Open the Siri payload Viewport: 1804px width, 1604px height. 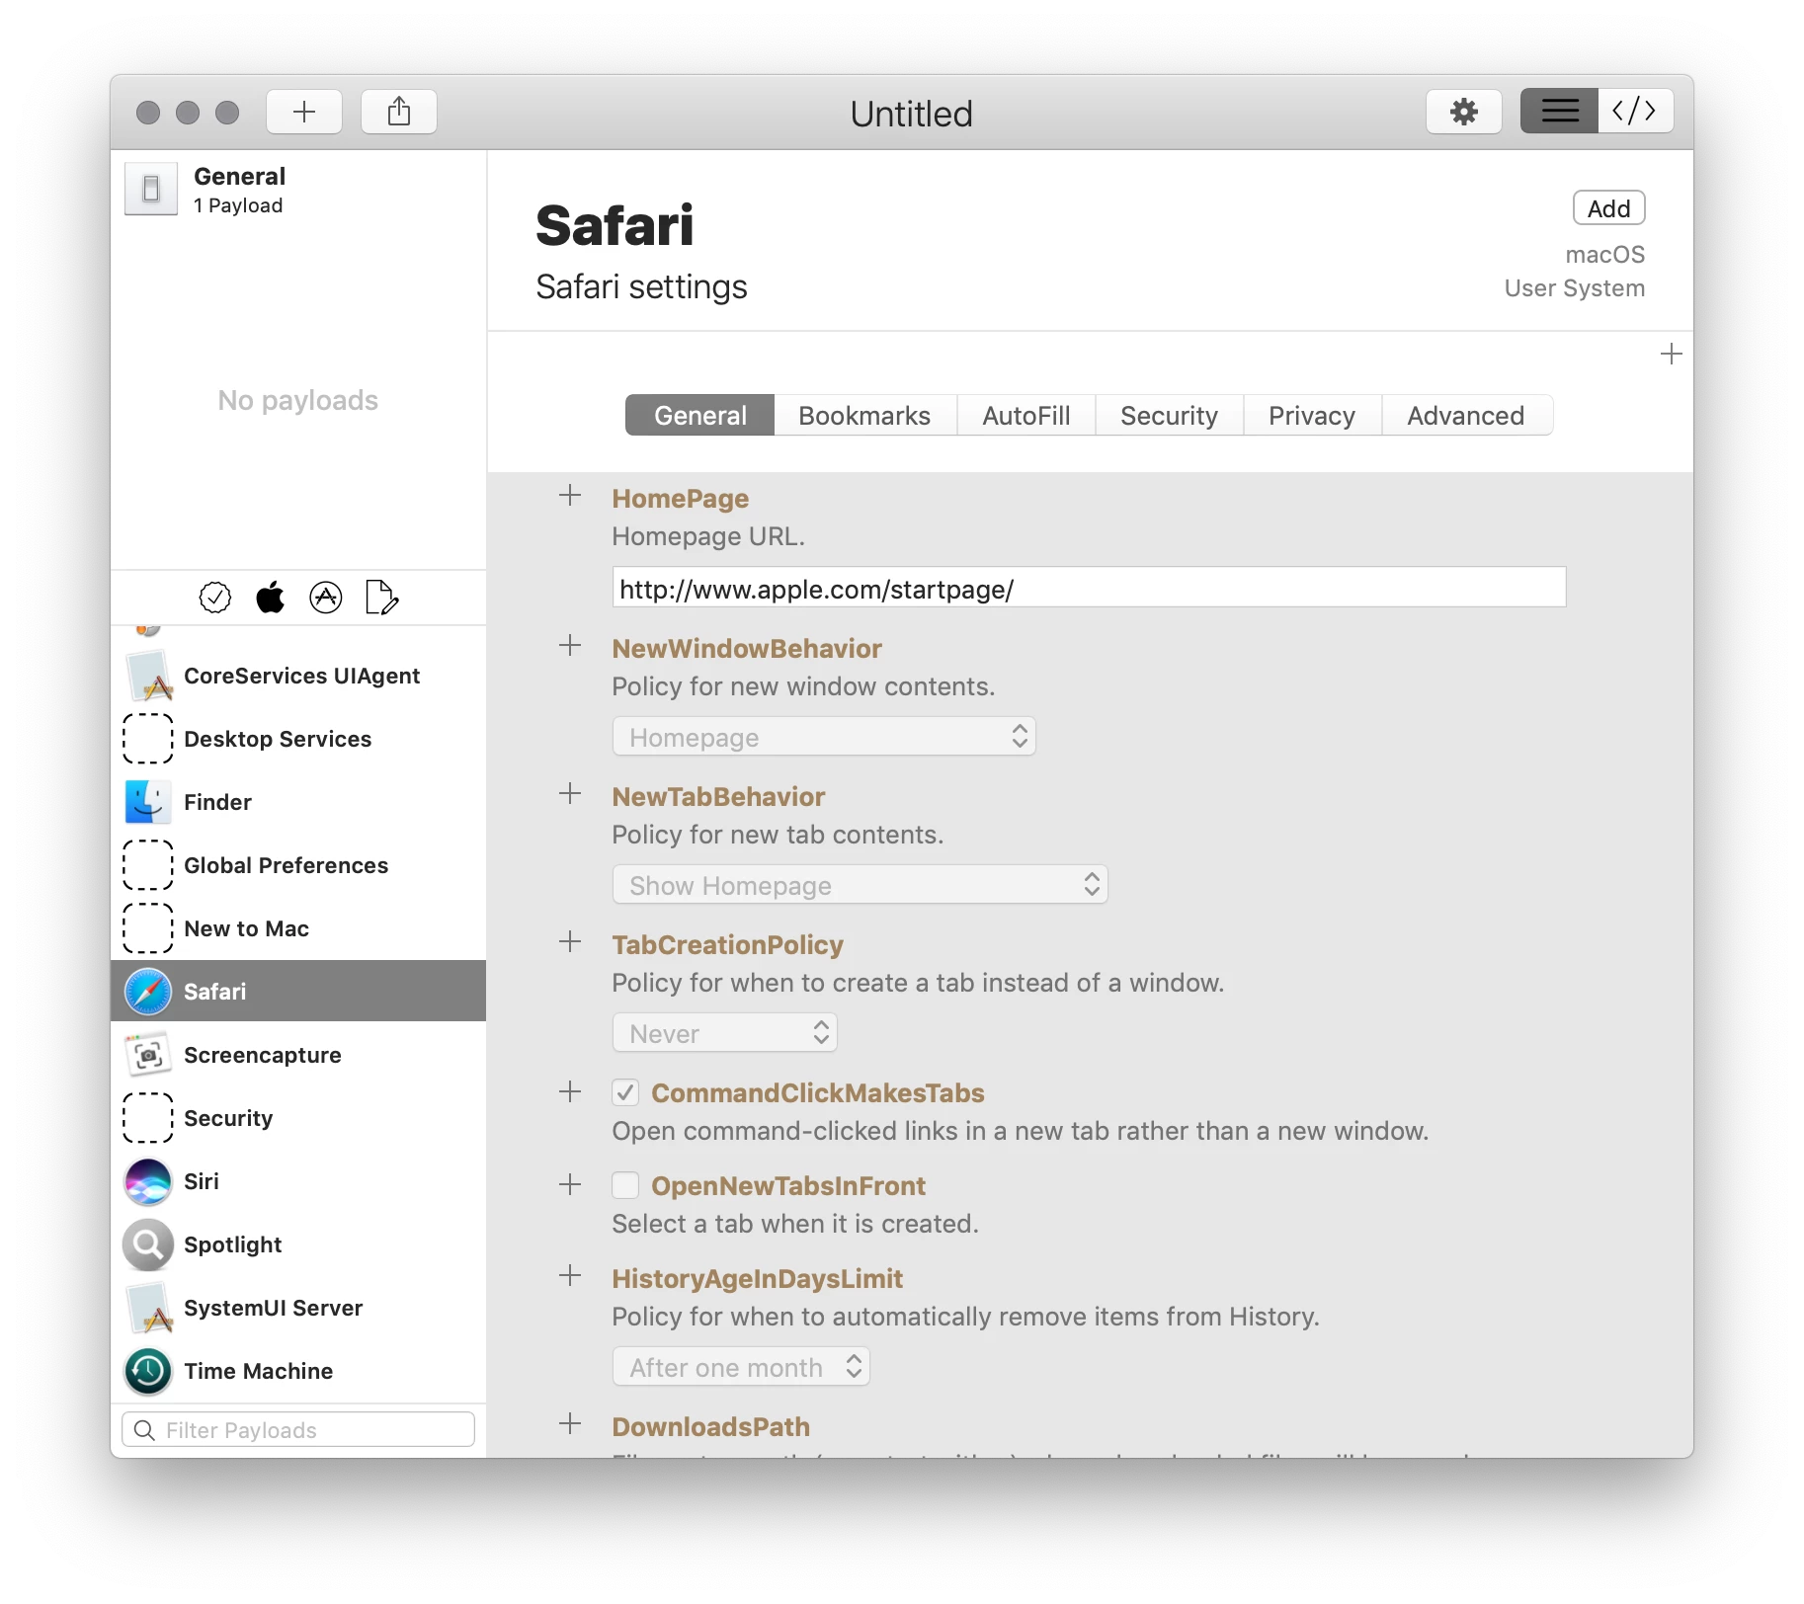click(x=298, y=1181)
